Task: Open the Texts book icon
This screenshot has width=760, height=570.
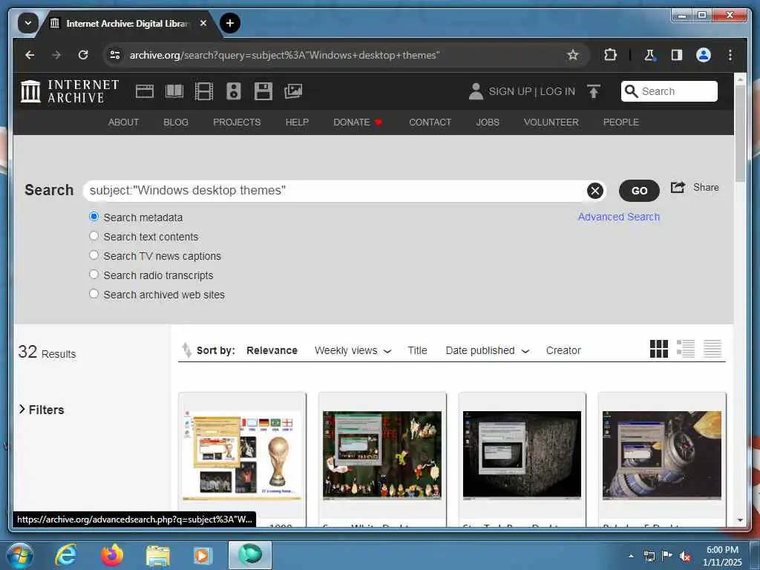Action: [174, 91]
